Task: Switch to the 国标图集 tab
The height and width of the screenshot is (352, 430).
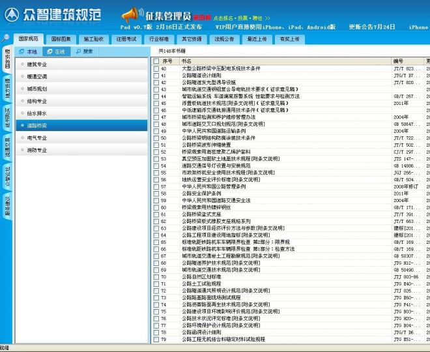Action: tap(61, 39)
